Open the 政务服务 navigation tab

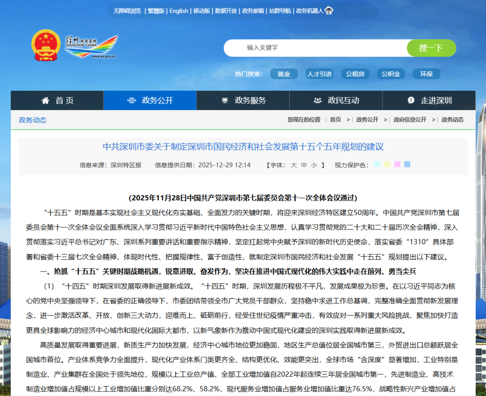[x=243, y=100]
